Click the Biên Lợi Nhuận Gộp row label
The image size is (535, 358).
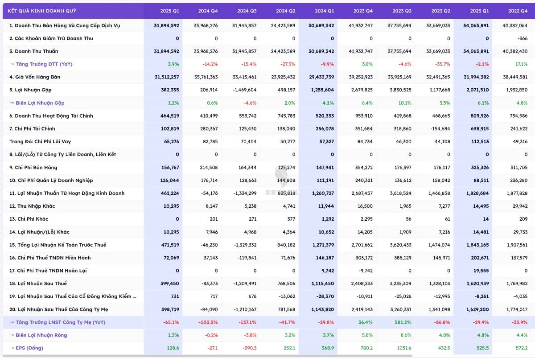[x=40, y=103]
